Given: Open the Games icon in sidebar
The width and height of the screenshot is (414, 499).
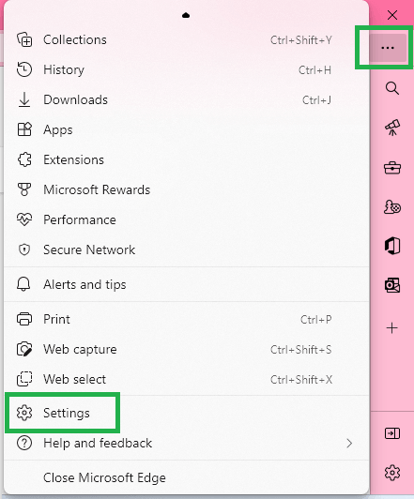Looking at the screenshot, I should tap(392, 207).
